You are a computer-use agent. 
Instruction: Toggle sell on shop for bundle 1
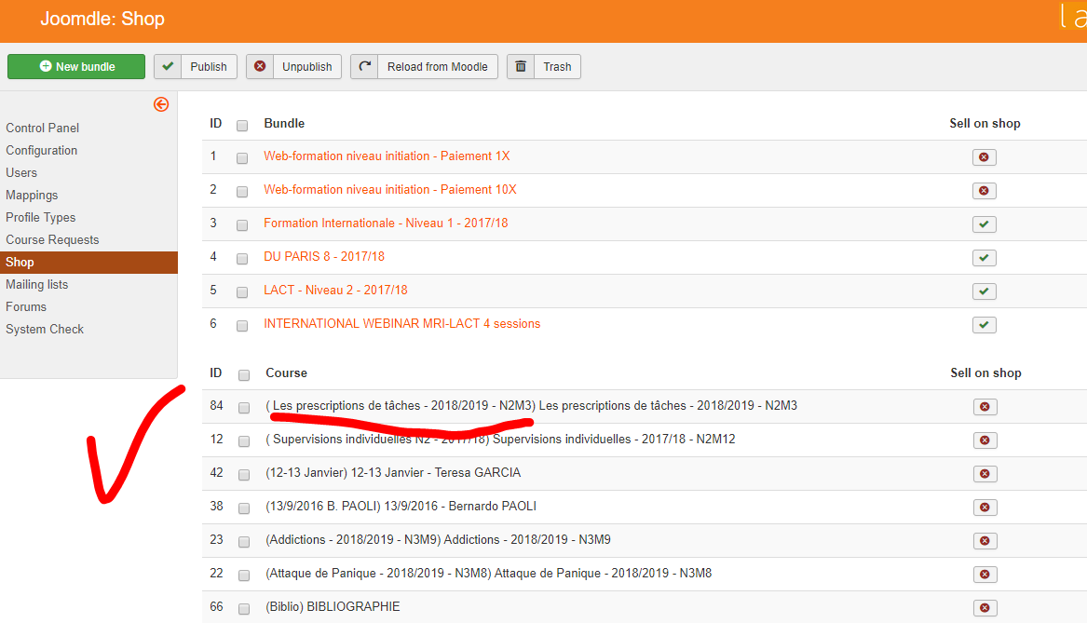984,157
